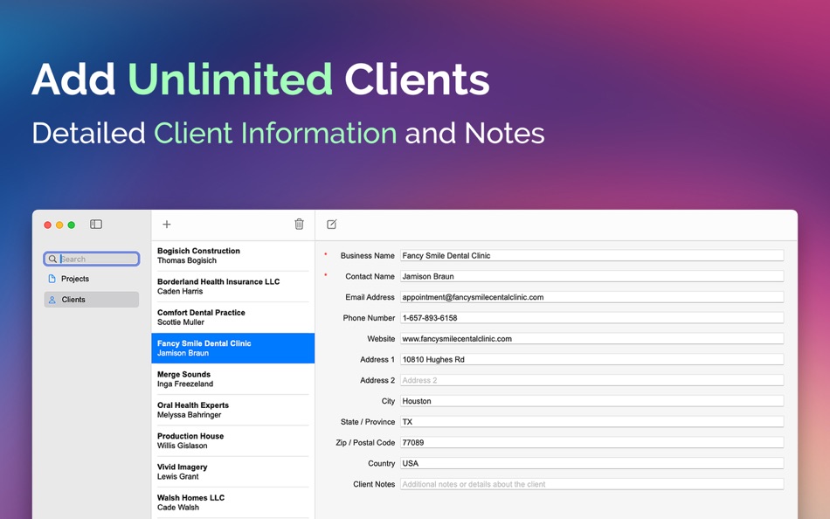Select Oral Health Experts client
This screenshot has height=519, width=830.
coord(232,410)
